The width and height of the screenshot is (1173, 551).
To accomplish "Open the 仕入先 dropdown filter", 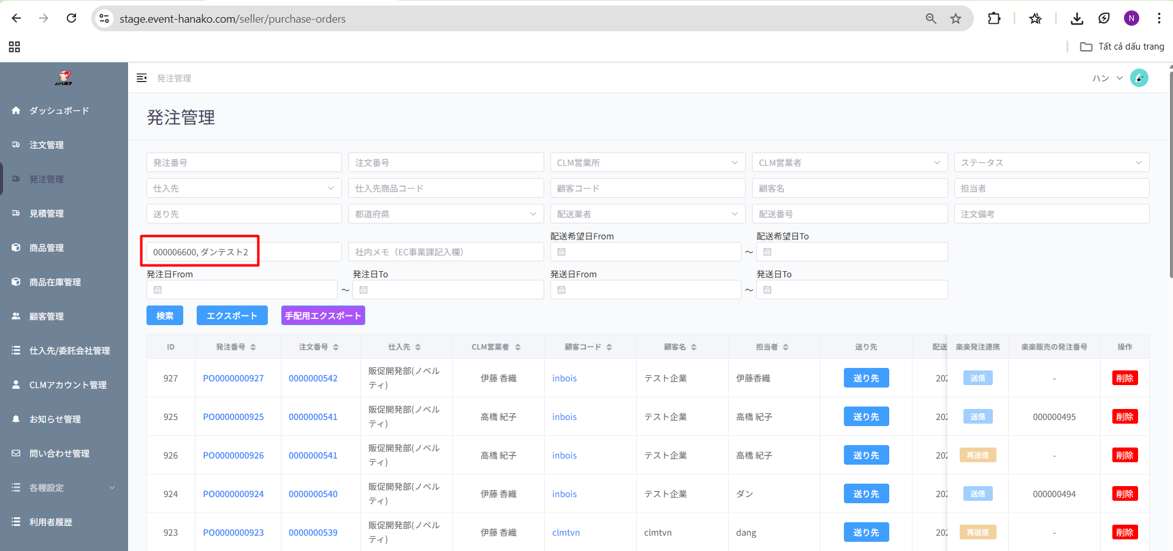I will point(243,188).
